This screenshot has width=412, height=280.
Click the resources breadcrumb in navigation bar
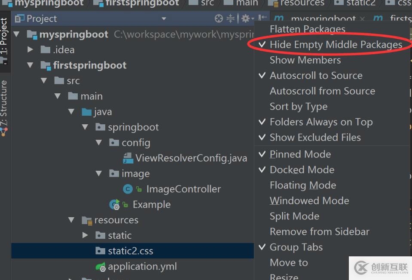click(302, 3)
